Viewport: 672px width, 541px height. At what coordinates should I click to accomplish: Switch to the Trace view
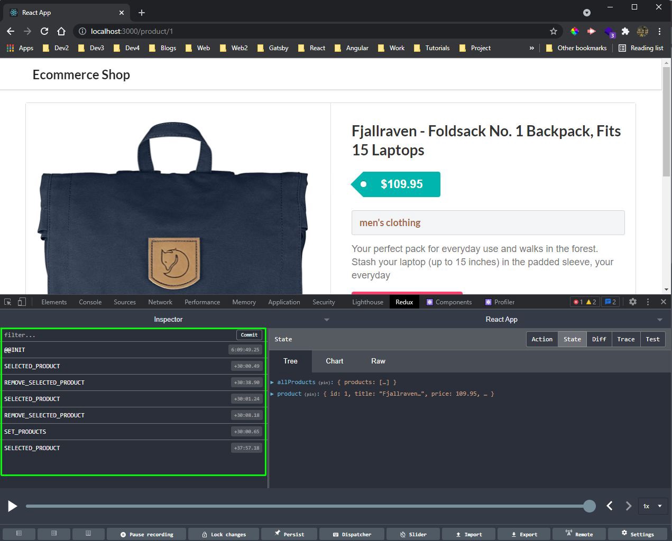pyautogui.click(x=626, y=339)
